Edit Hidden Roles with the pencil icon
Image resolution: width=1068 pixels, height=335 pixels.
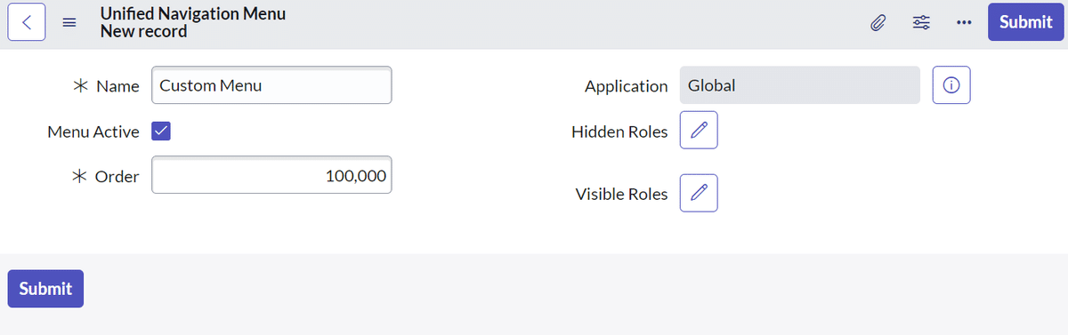(699, 131)
